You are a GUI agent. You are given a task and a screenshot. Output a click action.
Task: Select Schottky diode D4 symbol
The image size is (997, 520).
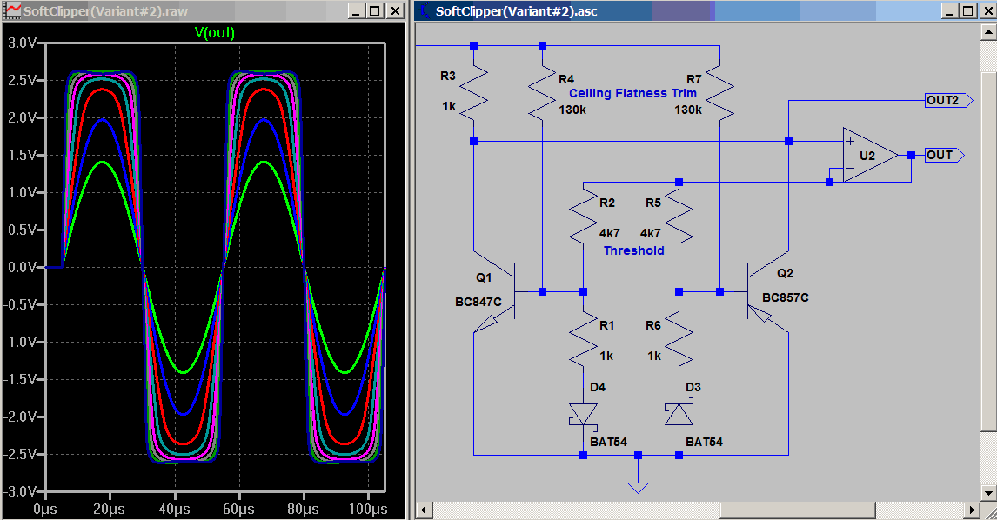(x=583, y=415)
